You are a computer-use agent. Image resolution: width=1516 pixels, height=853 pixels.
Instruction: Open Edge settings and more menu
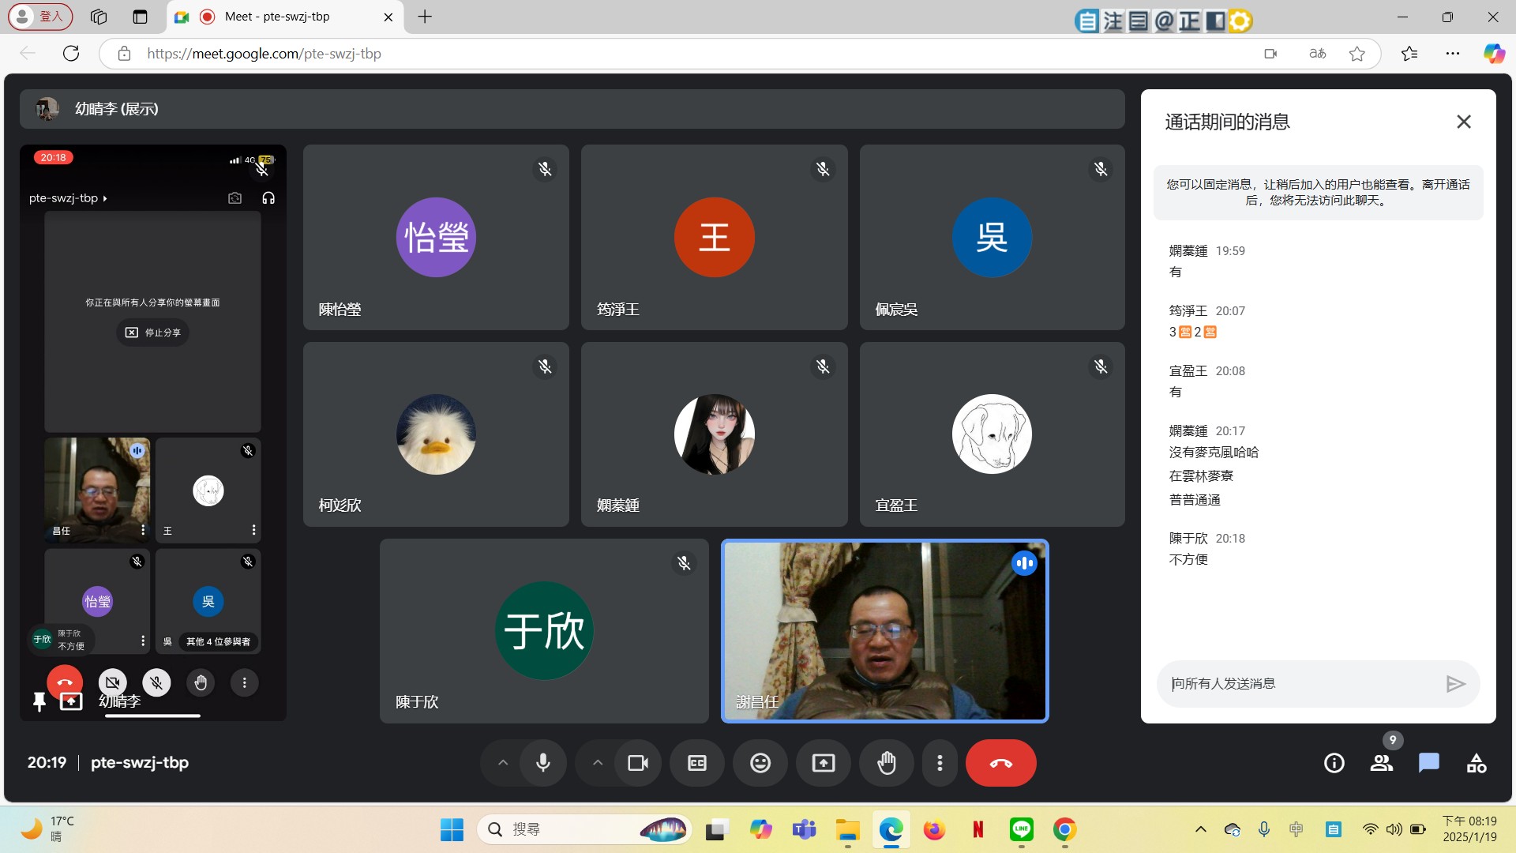pos(1453,54)
